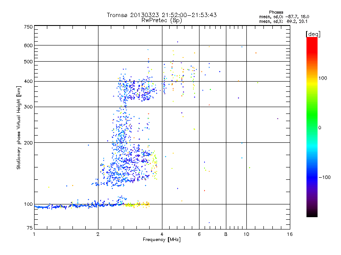Click the '400' y-axis tick label
The width and height of the screenshot is (341, 255).
click(x=29, y=82)
